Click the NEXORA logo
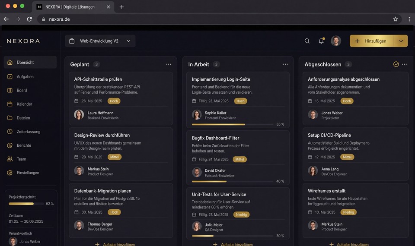Image resolution: width=415 pixels, height=246 pixels. [23, 41]
